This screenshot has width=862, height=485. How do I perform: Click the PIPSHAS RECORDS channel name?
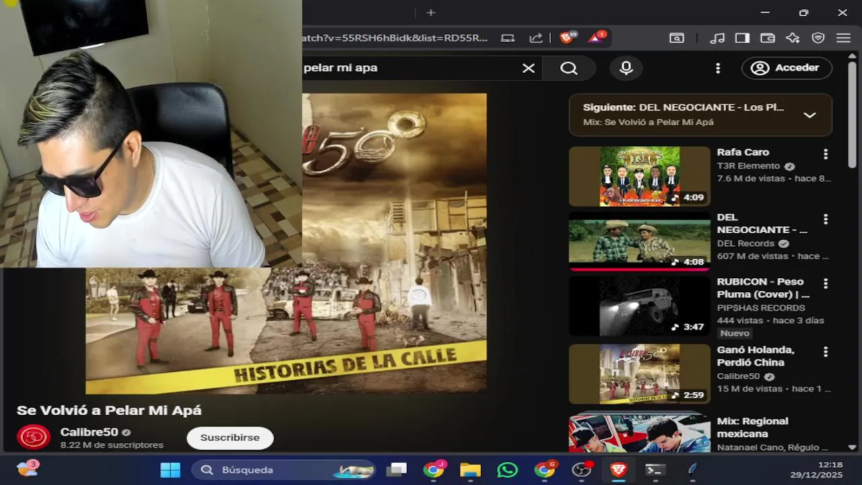[761, 308]
